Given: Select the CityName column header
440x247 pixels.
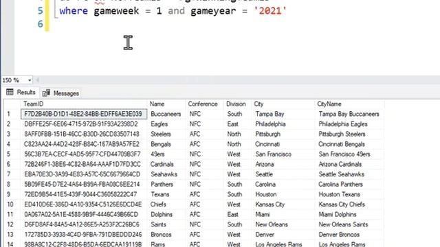Looking at the screenshot, I should (x=350, y=104).
